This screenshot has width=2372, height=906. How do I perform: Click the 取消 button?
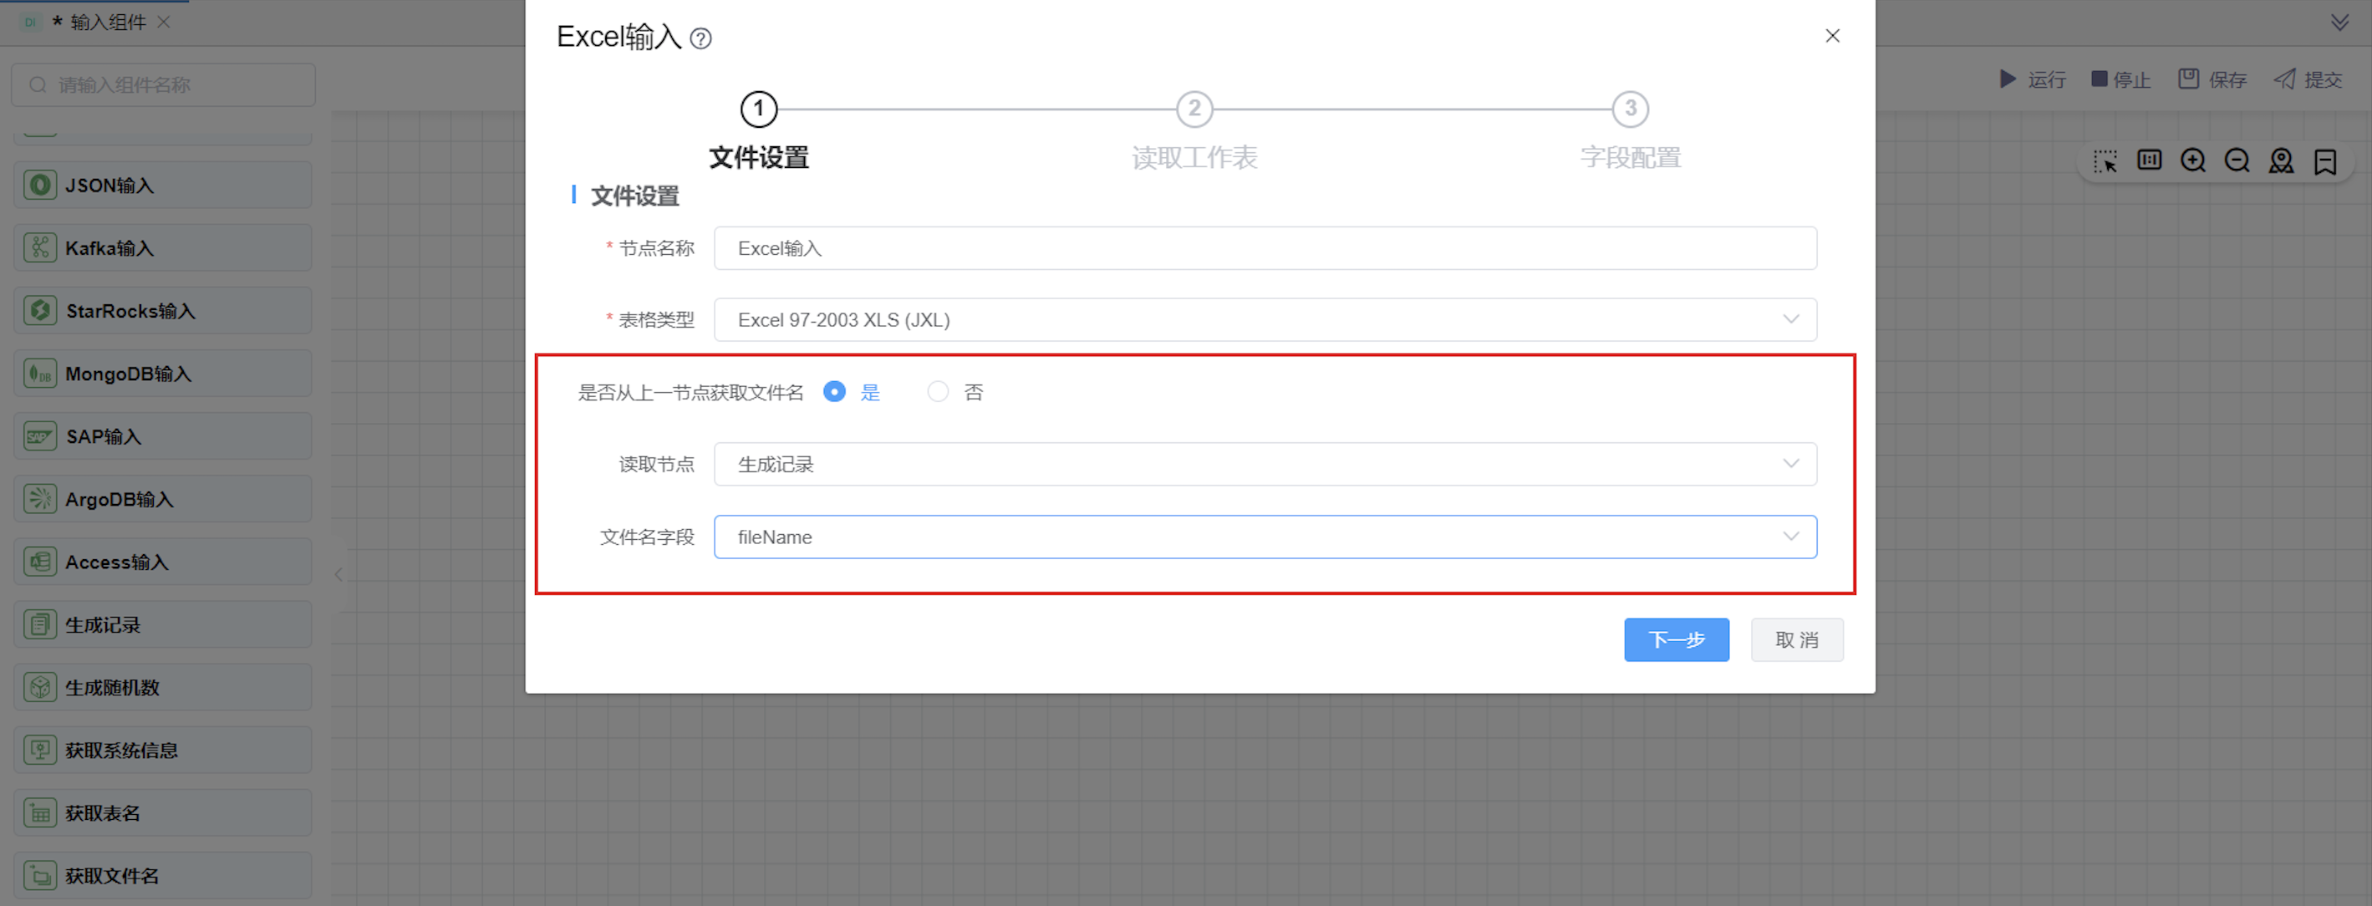(x=1795, y=640)
